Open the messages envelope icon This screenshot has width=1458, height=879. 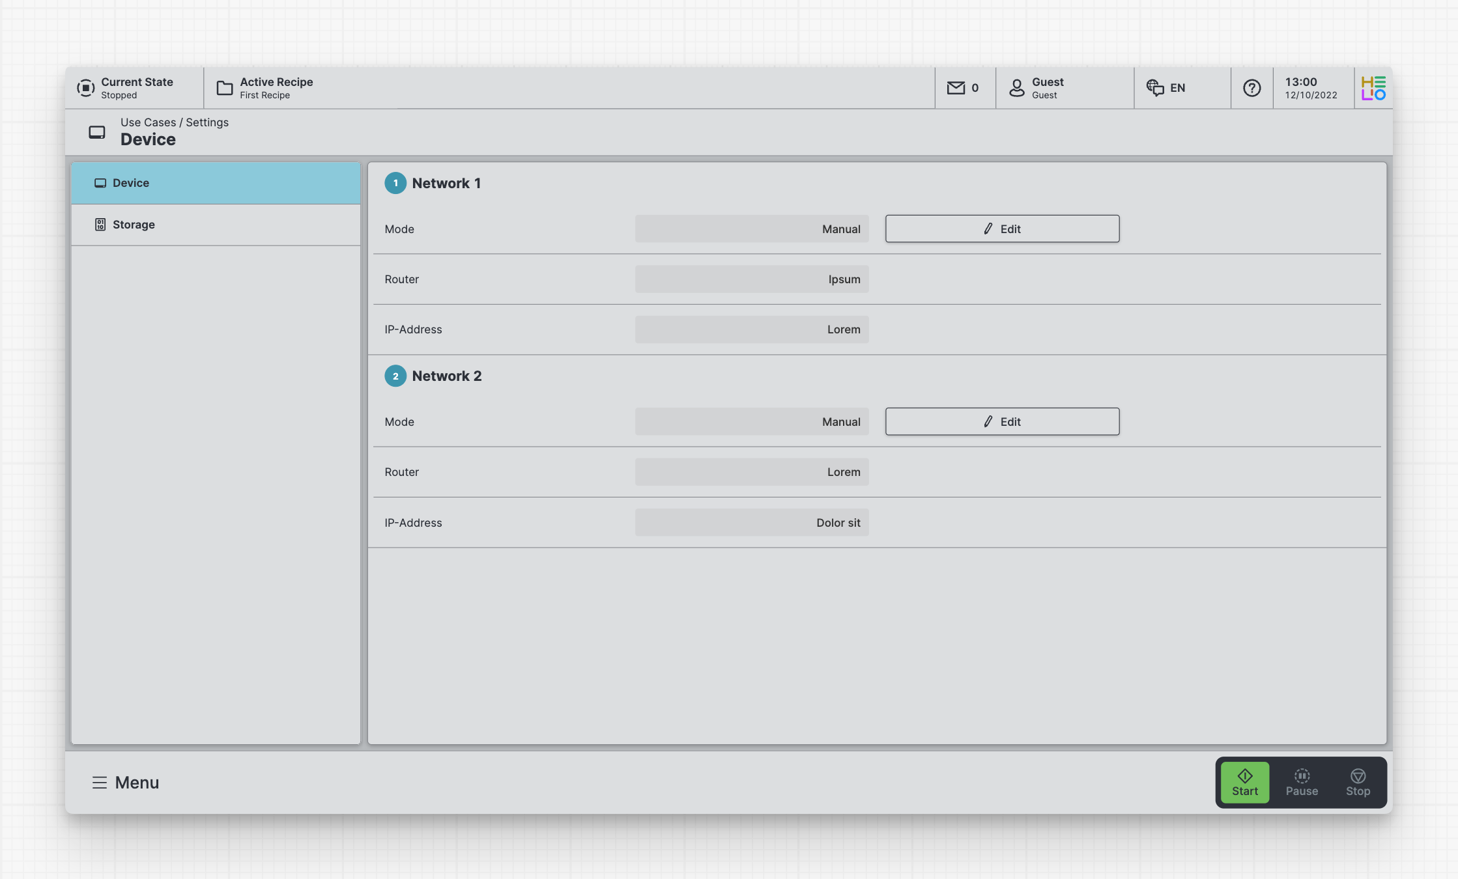pyautogui.click(x=956, y=88)
